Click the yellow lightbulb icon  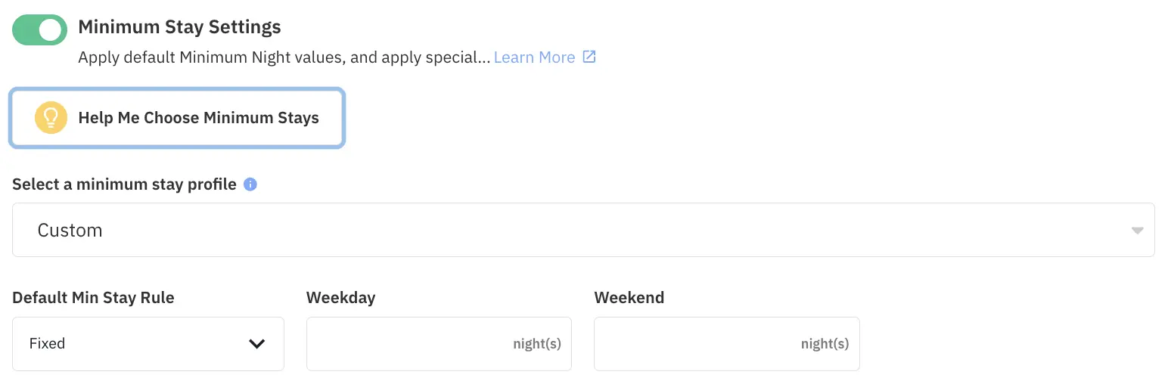tap(51, 118)
